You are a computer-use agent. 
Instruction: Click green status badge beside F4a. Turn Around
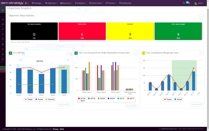click(x=76, y=53)
